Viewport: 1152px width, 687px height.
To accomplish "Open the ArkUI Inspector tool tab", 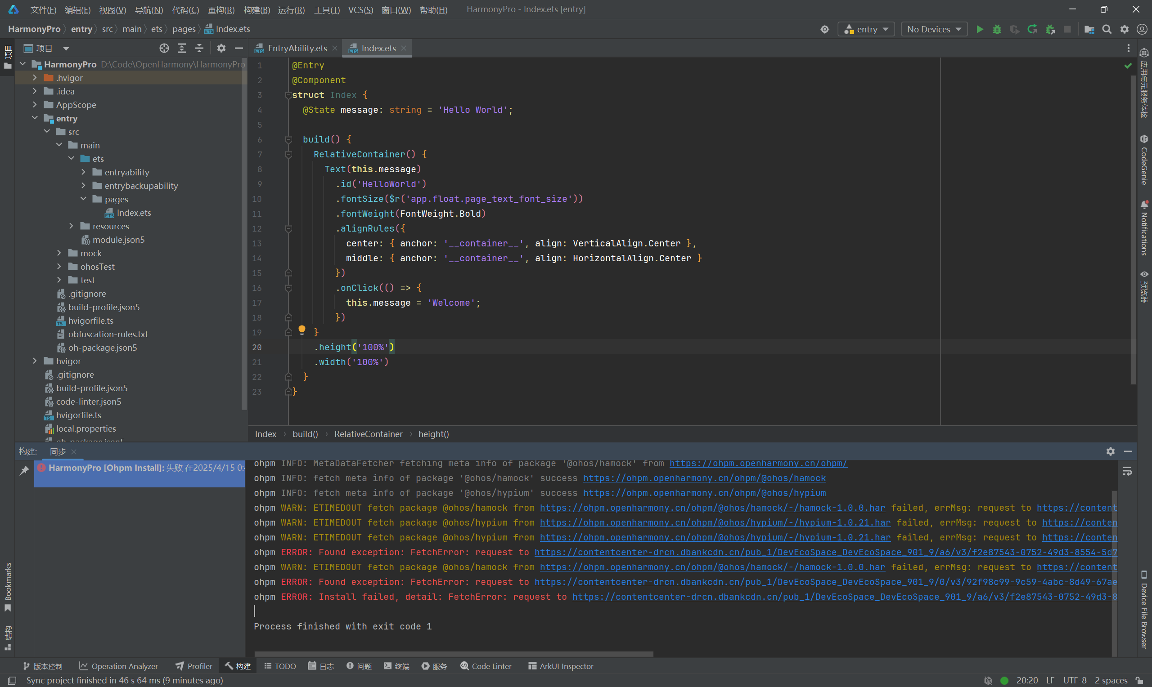I will tap(561, 666).
